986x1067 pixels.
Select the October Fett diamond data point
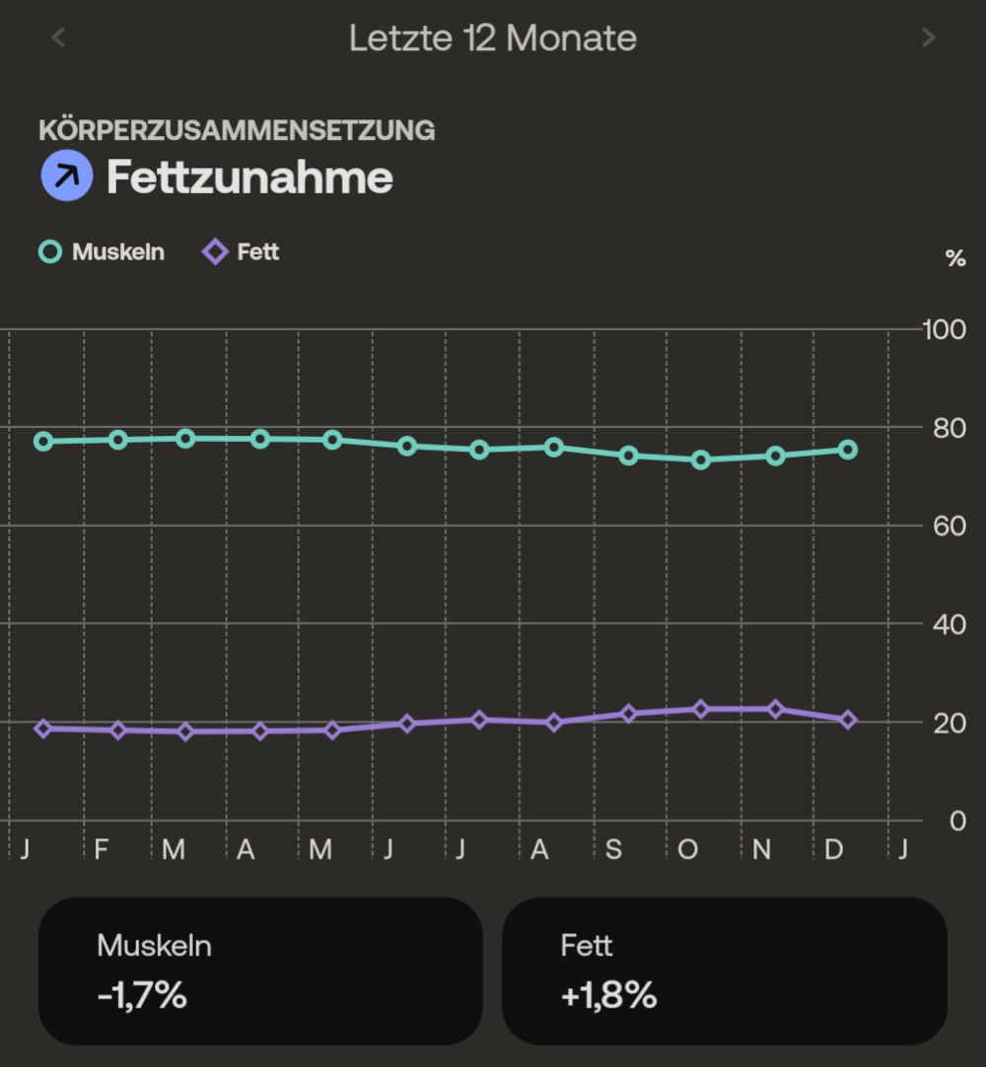pos(701,709)
